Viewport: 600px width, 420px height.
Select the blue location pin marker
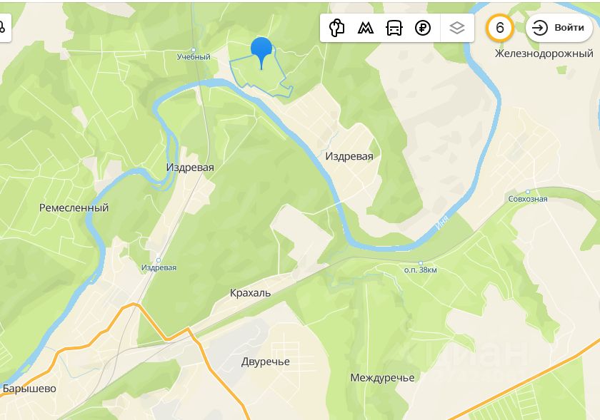(x=261, y=53)
